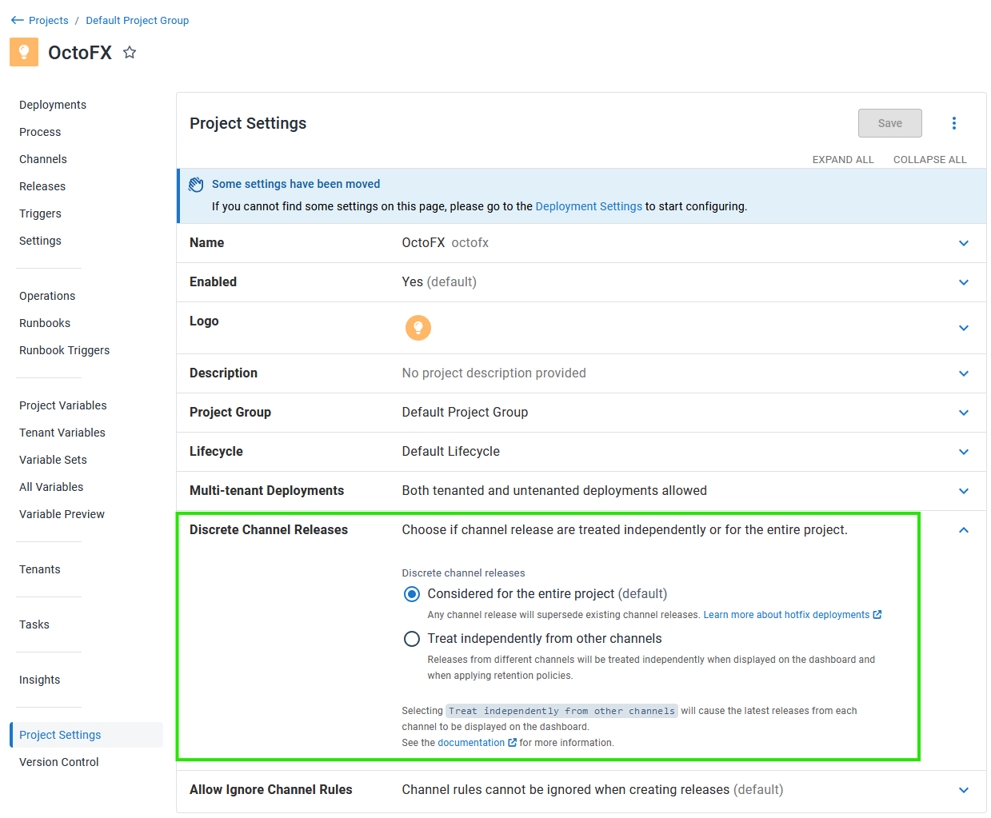Go to Channels in the sidebar
Screen dimensions: 991x818
click(x=43, y=159)
